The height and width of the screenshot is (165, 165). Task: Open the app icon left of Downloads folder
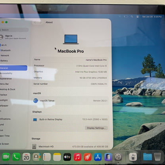coord(133,157)
